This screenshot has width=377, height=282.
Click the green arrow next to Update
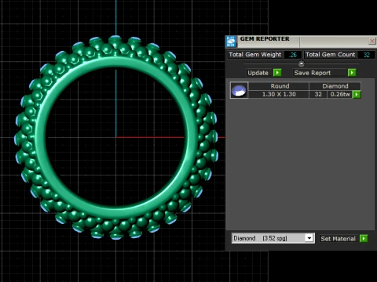coord(277,73)
